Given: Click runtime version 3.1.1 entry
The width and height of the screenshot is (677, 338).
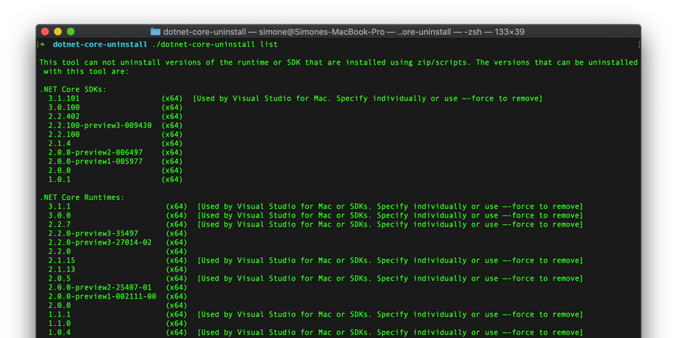Looking at the screenshot, I should 60,207.
